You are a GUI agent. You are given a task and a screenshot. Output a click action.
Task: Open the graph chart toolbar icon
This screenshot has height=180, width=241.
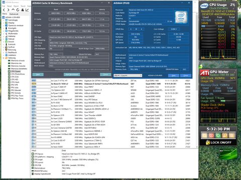tap(27, 10)
